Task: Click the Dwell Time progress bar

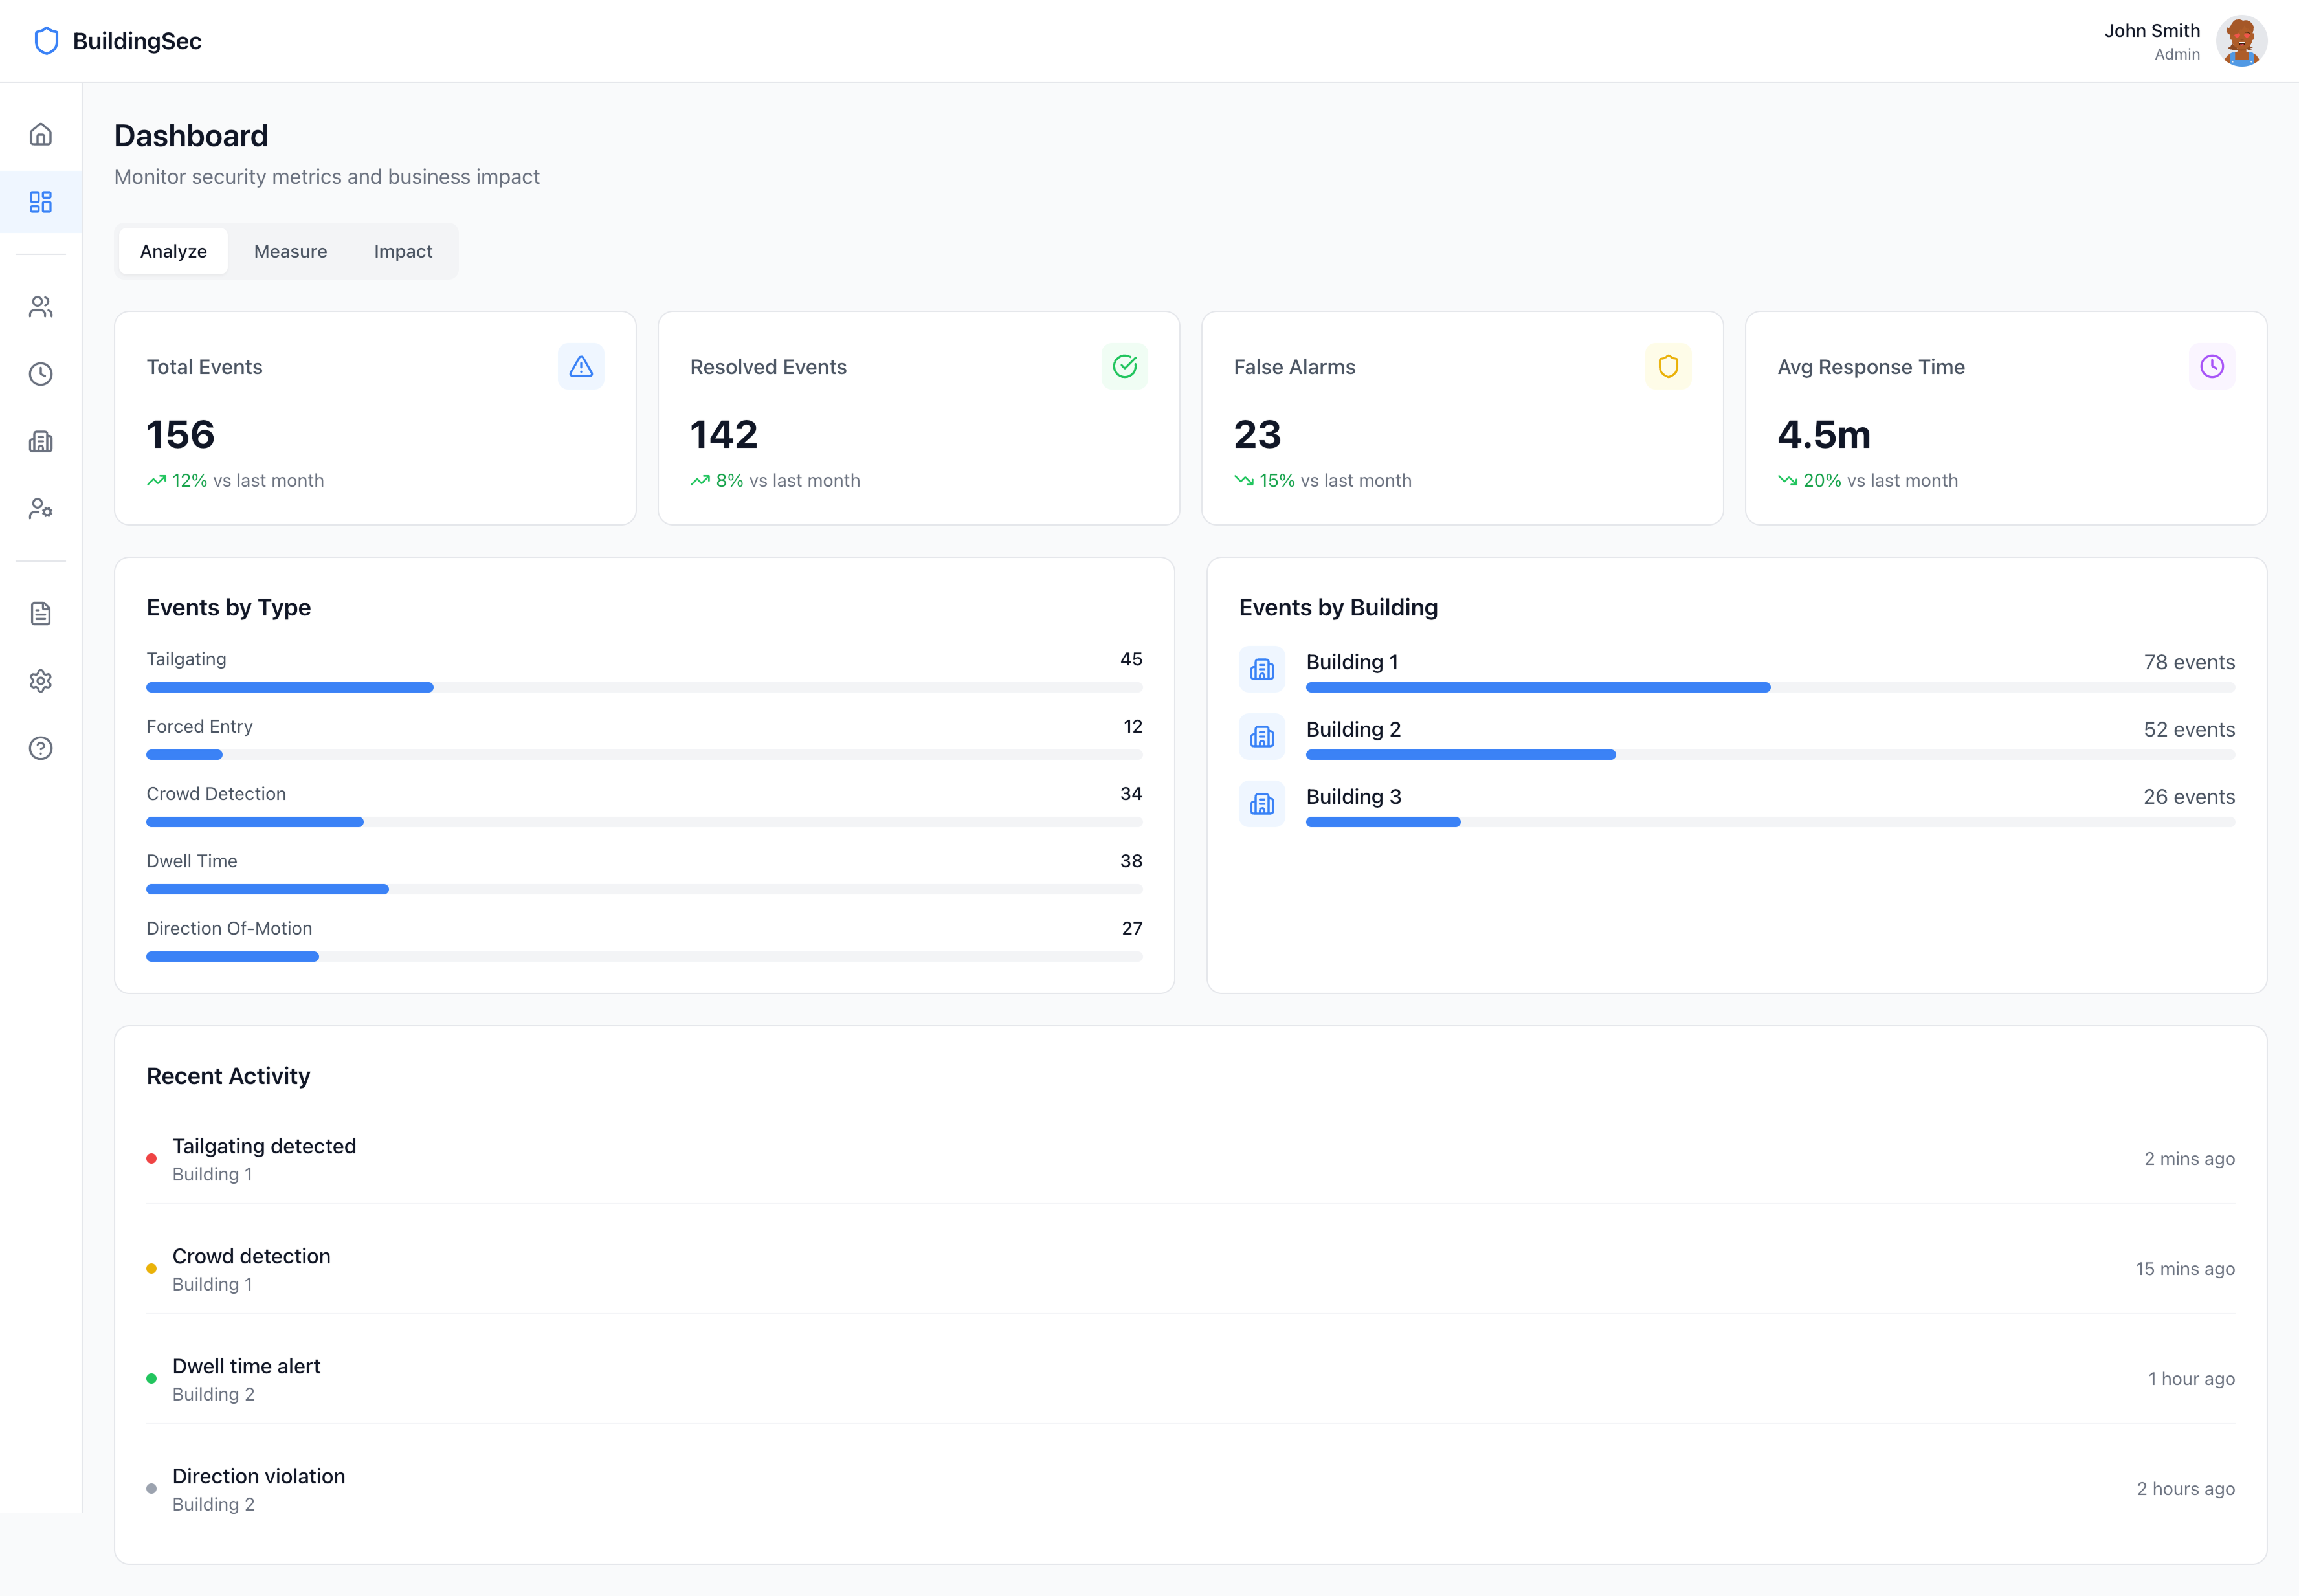Action: coord(644,889)
